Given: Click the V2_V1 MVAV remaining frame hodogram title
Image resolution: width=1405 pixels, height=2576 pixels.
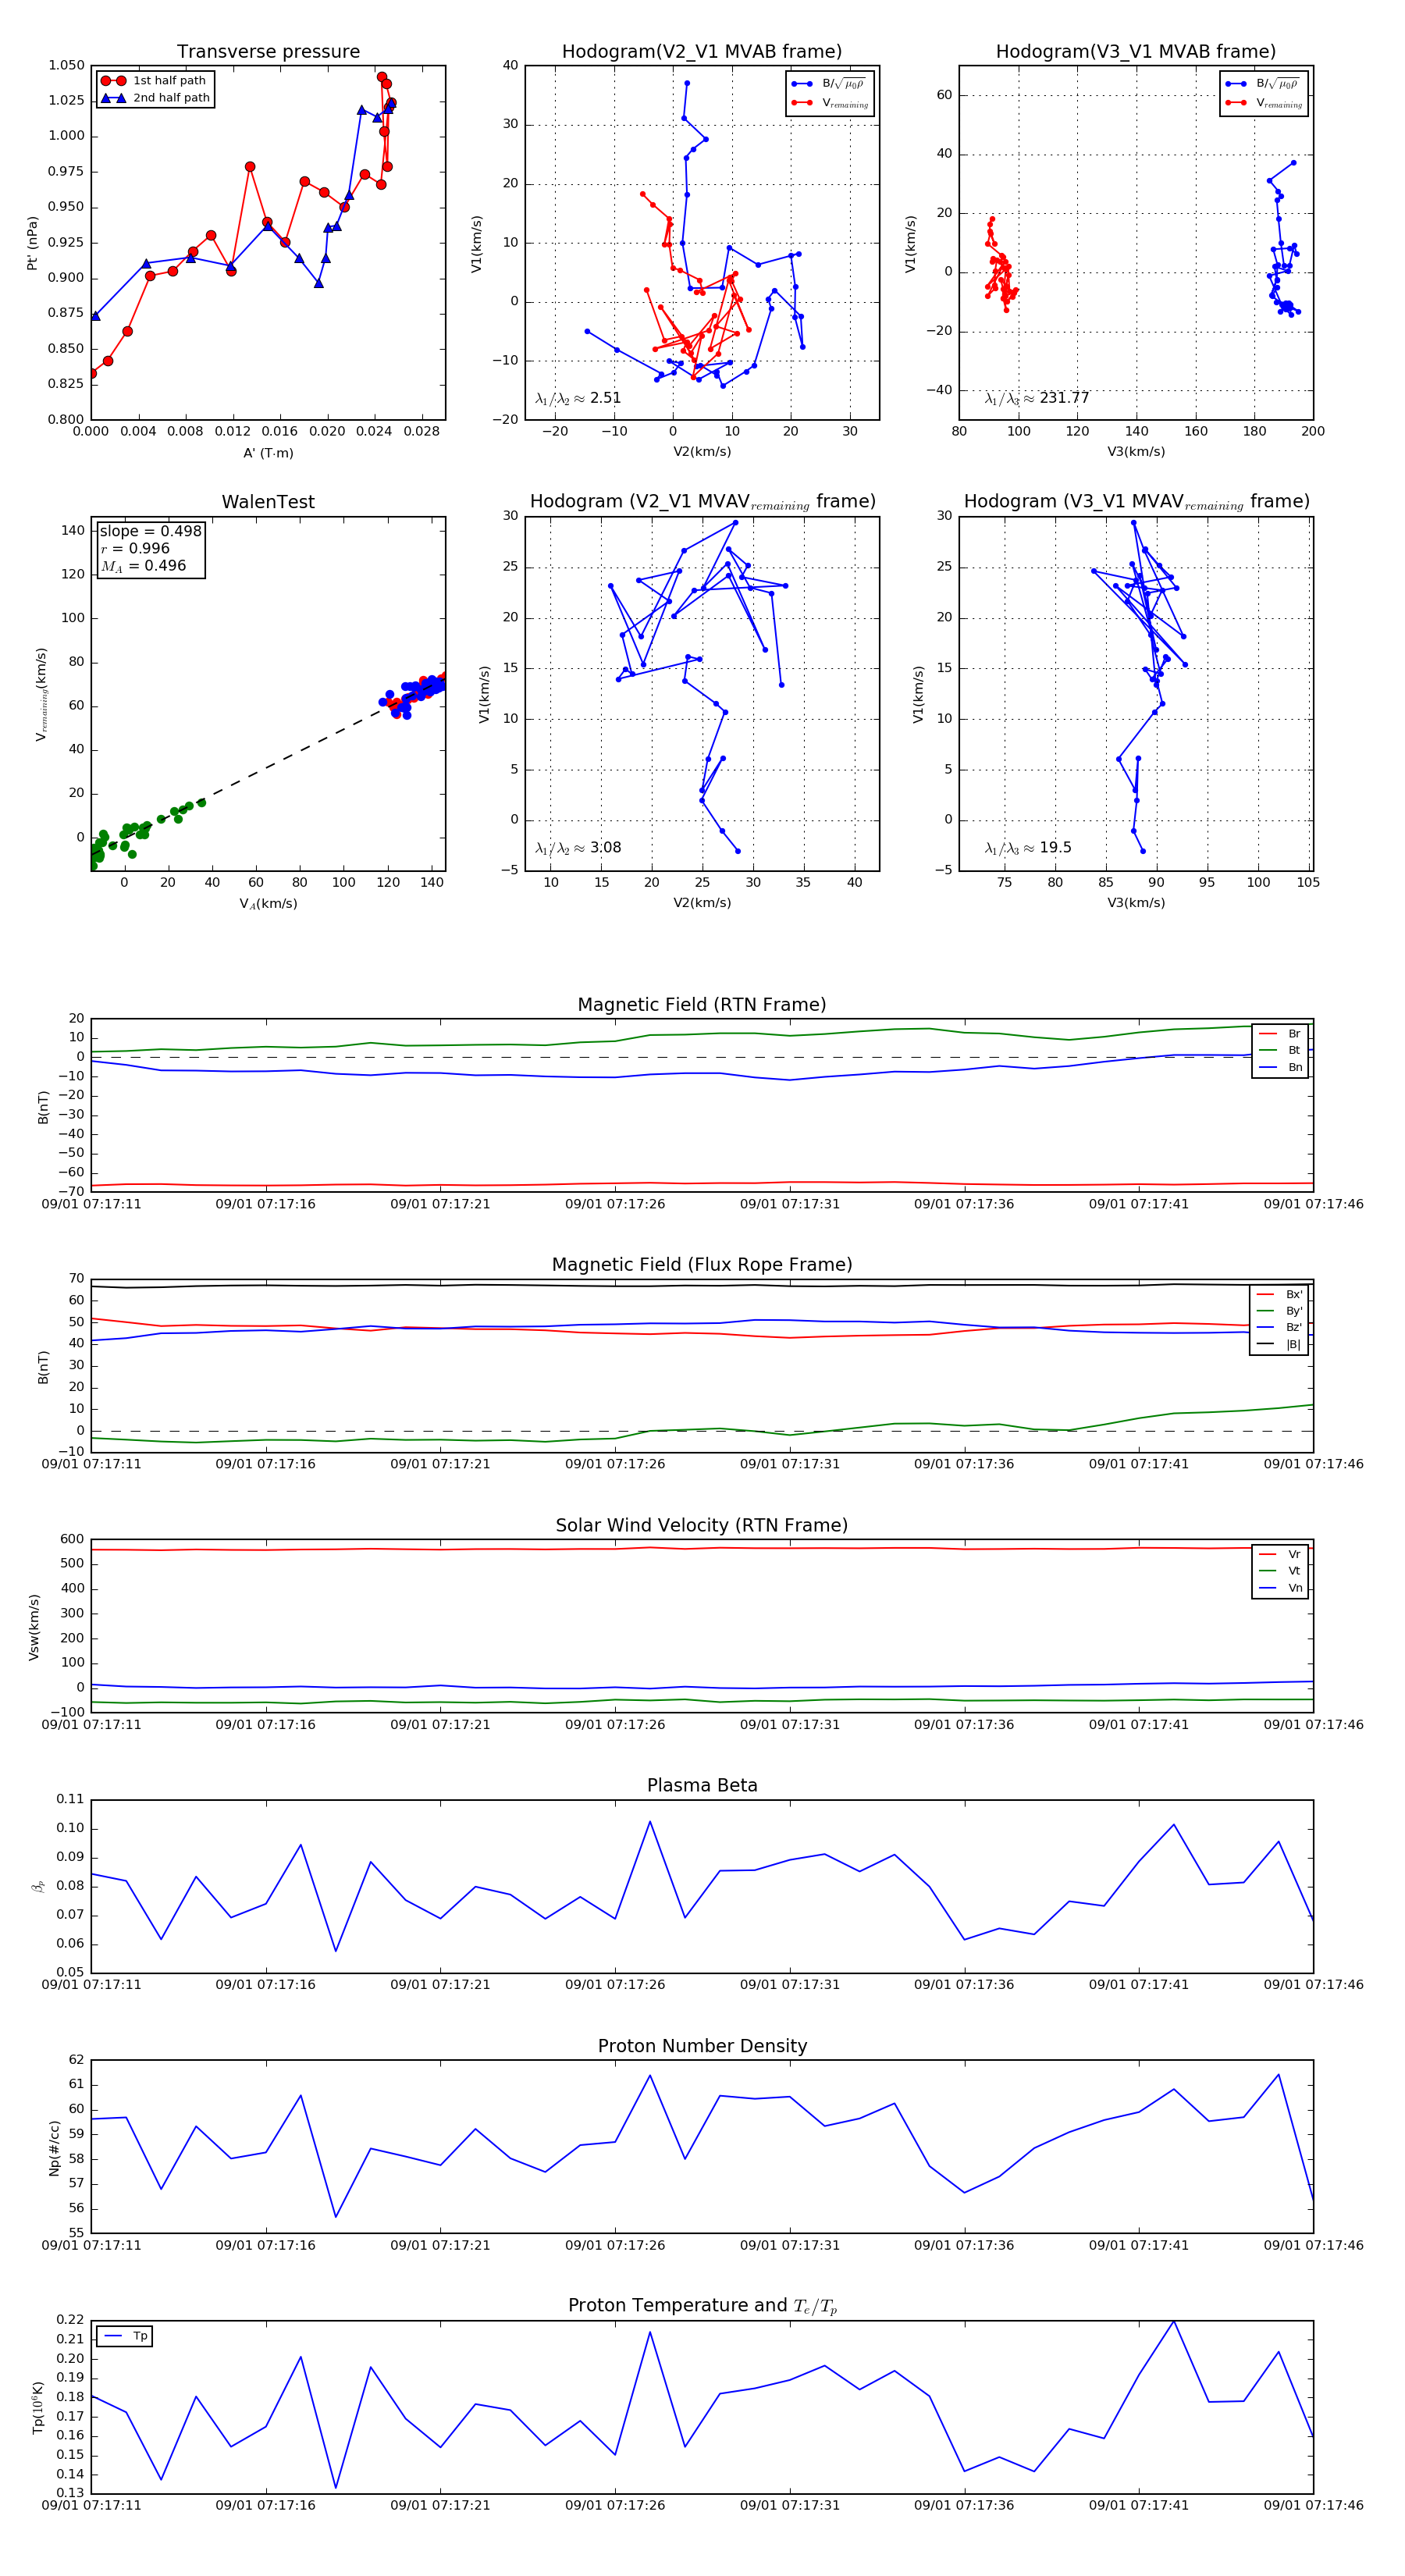Looking at the screenshot, I should 702,502.
